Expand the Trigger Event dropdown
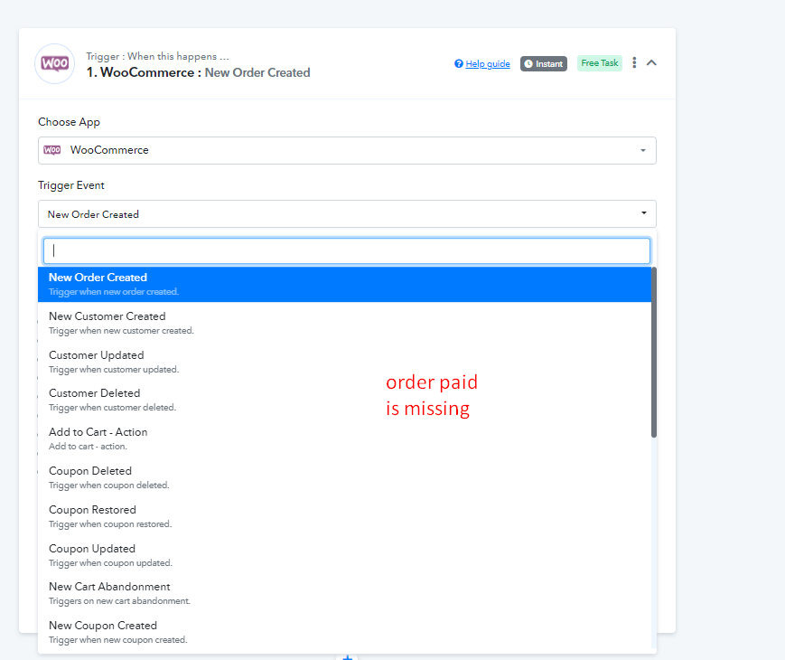Image resolution: width=785 pixels, height=660 pixels. tap(347, 214)
